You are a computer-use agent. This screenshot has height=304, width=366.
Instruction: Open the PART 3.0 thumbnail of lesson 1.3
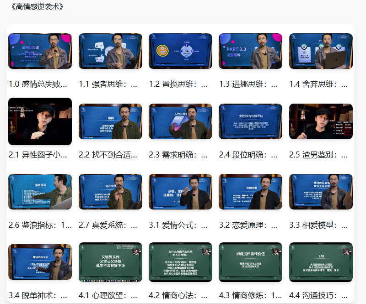pos(250,51)
